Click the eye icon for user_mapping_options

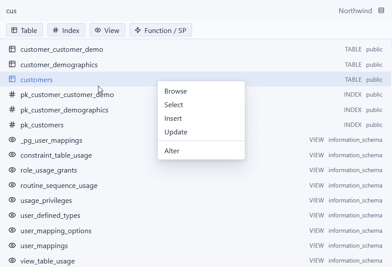(12, 230)
